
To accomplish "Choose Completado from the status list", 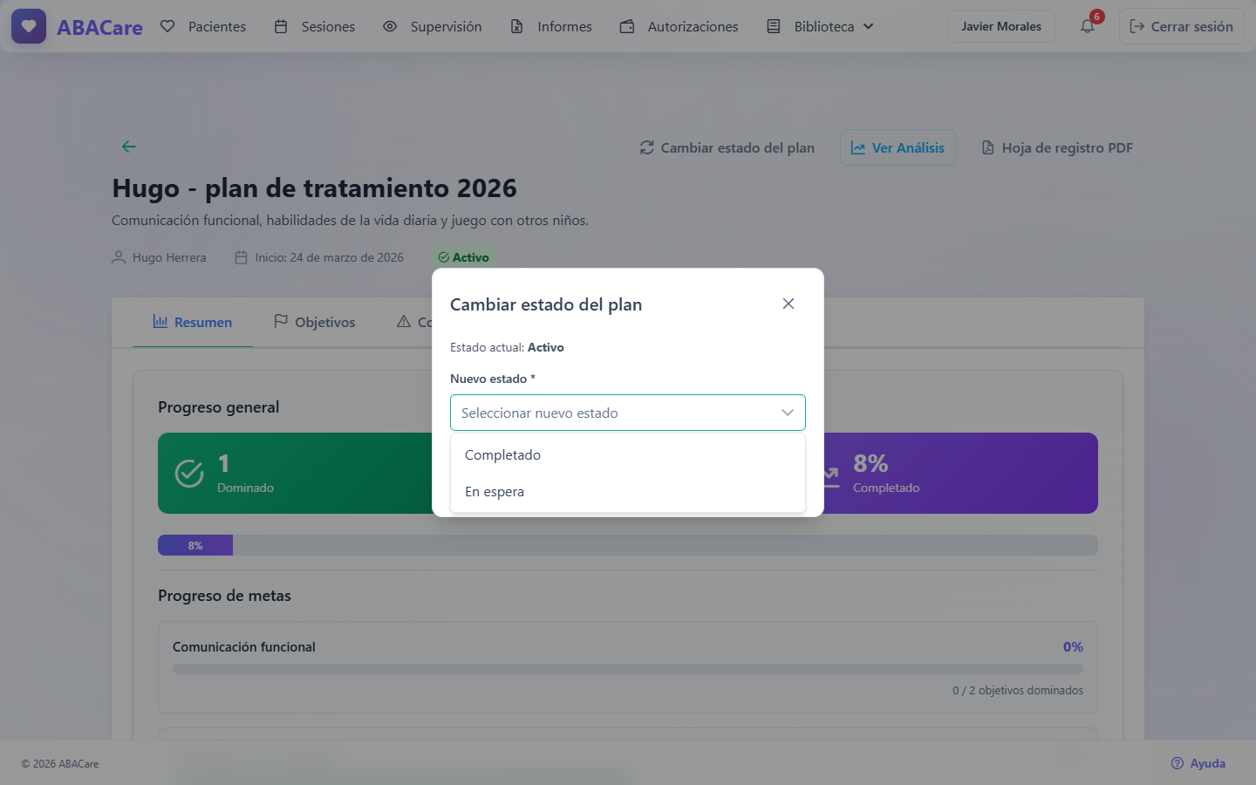I will tap(628, 455).
